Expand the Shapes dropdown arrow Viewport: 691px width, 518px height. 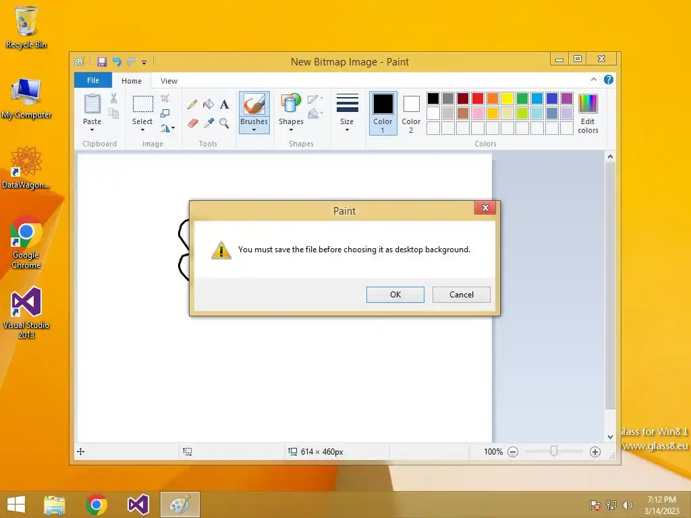[291, 130]
